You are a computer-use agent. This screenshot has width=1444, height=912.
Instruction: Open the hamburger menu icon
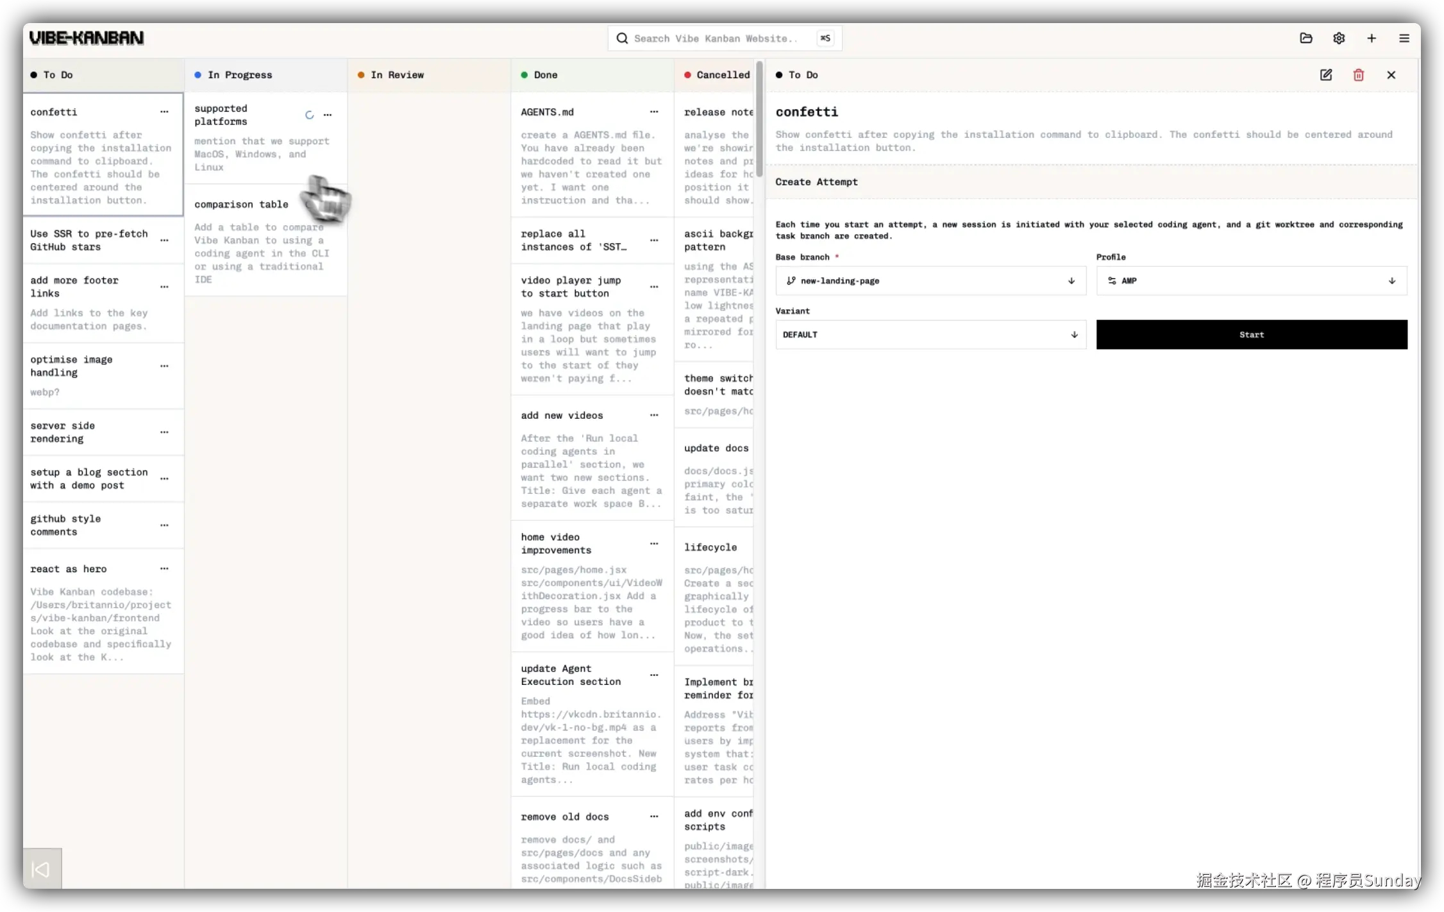(x=1404, y=38)
